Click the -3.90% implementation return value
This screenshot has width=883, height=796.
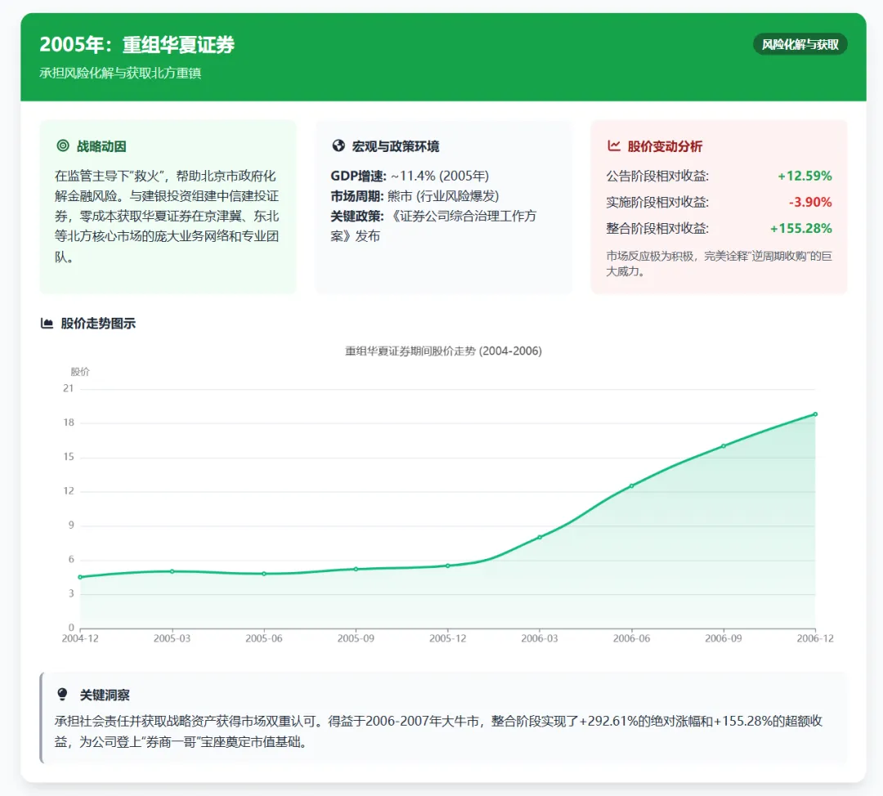[810, 202]
